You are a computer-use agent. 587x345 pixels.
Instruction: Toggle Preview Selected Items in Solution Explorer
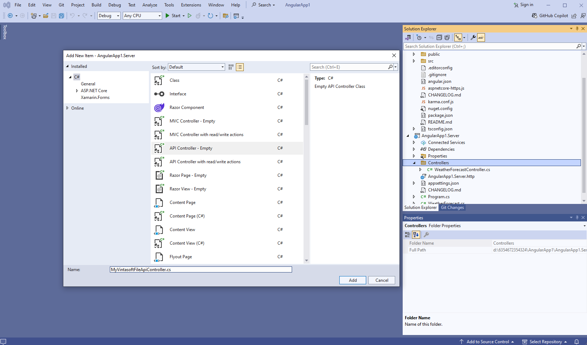[481, 37]
